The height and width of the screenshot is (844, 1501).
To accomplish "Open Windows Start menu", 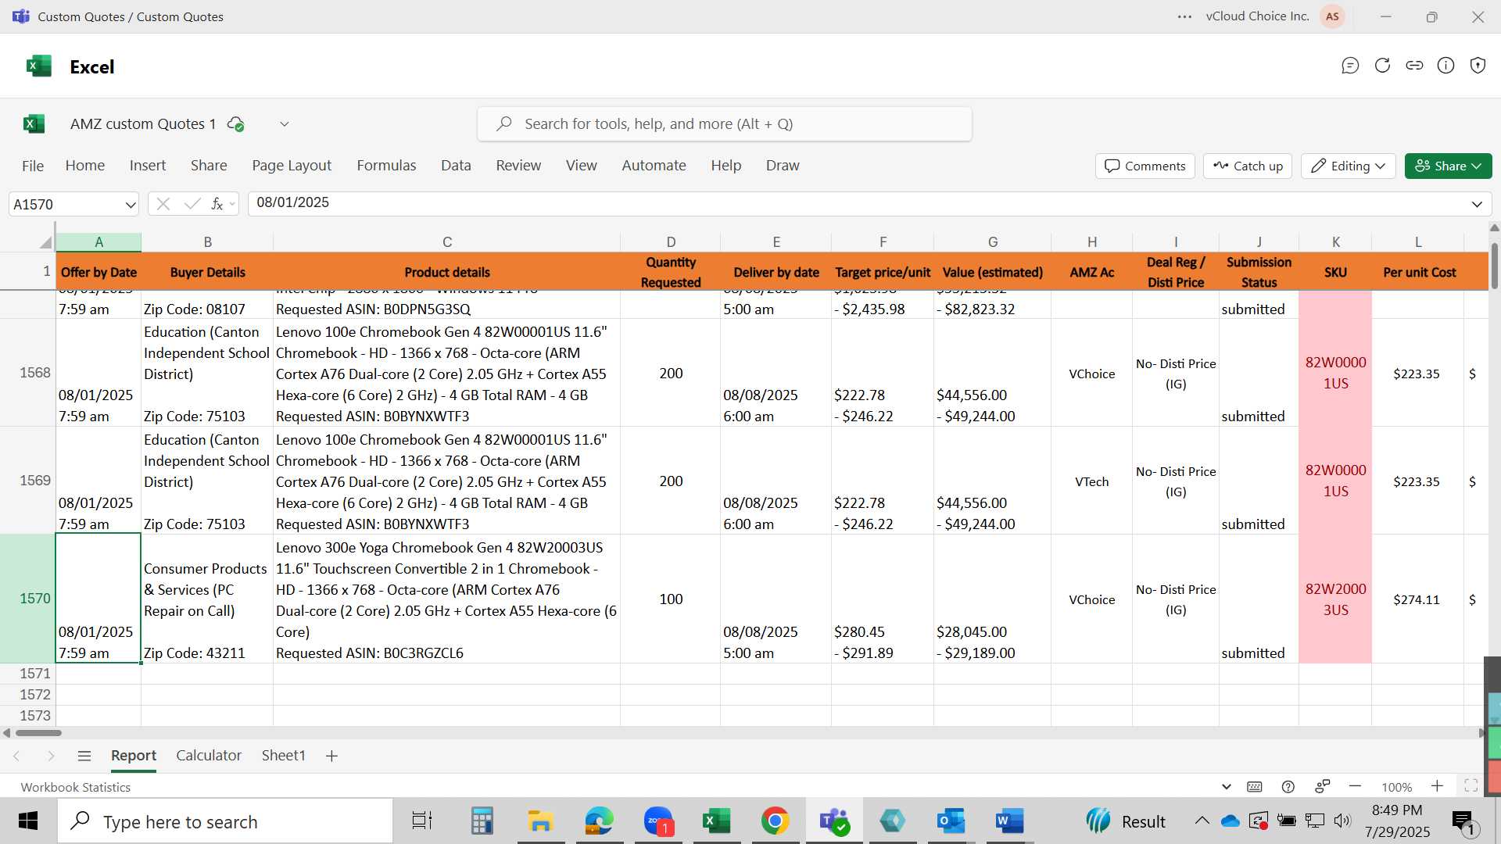I will pyautogui.click(x=28, y=821).
